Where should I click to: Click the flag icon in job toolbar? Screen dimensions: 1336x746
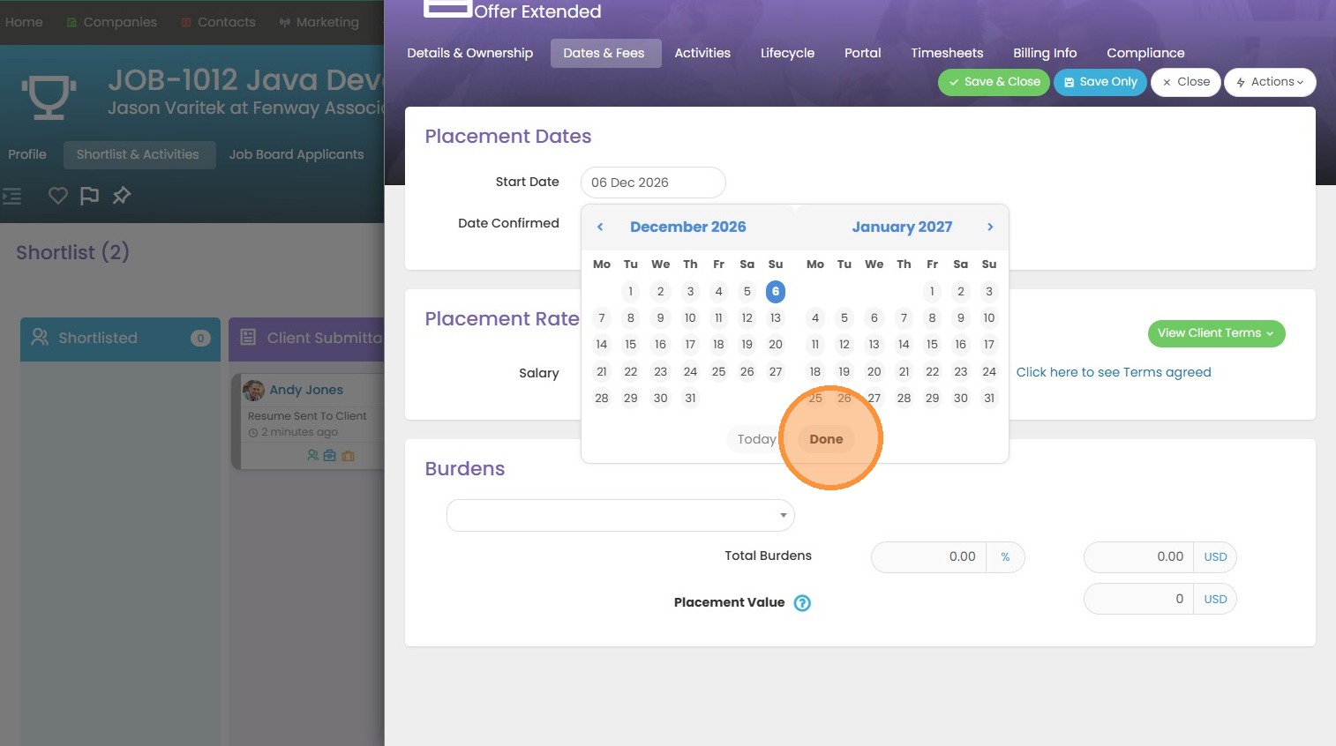click(x=89, y=196)
